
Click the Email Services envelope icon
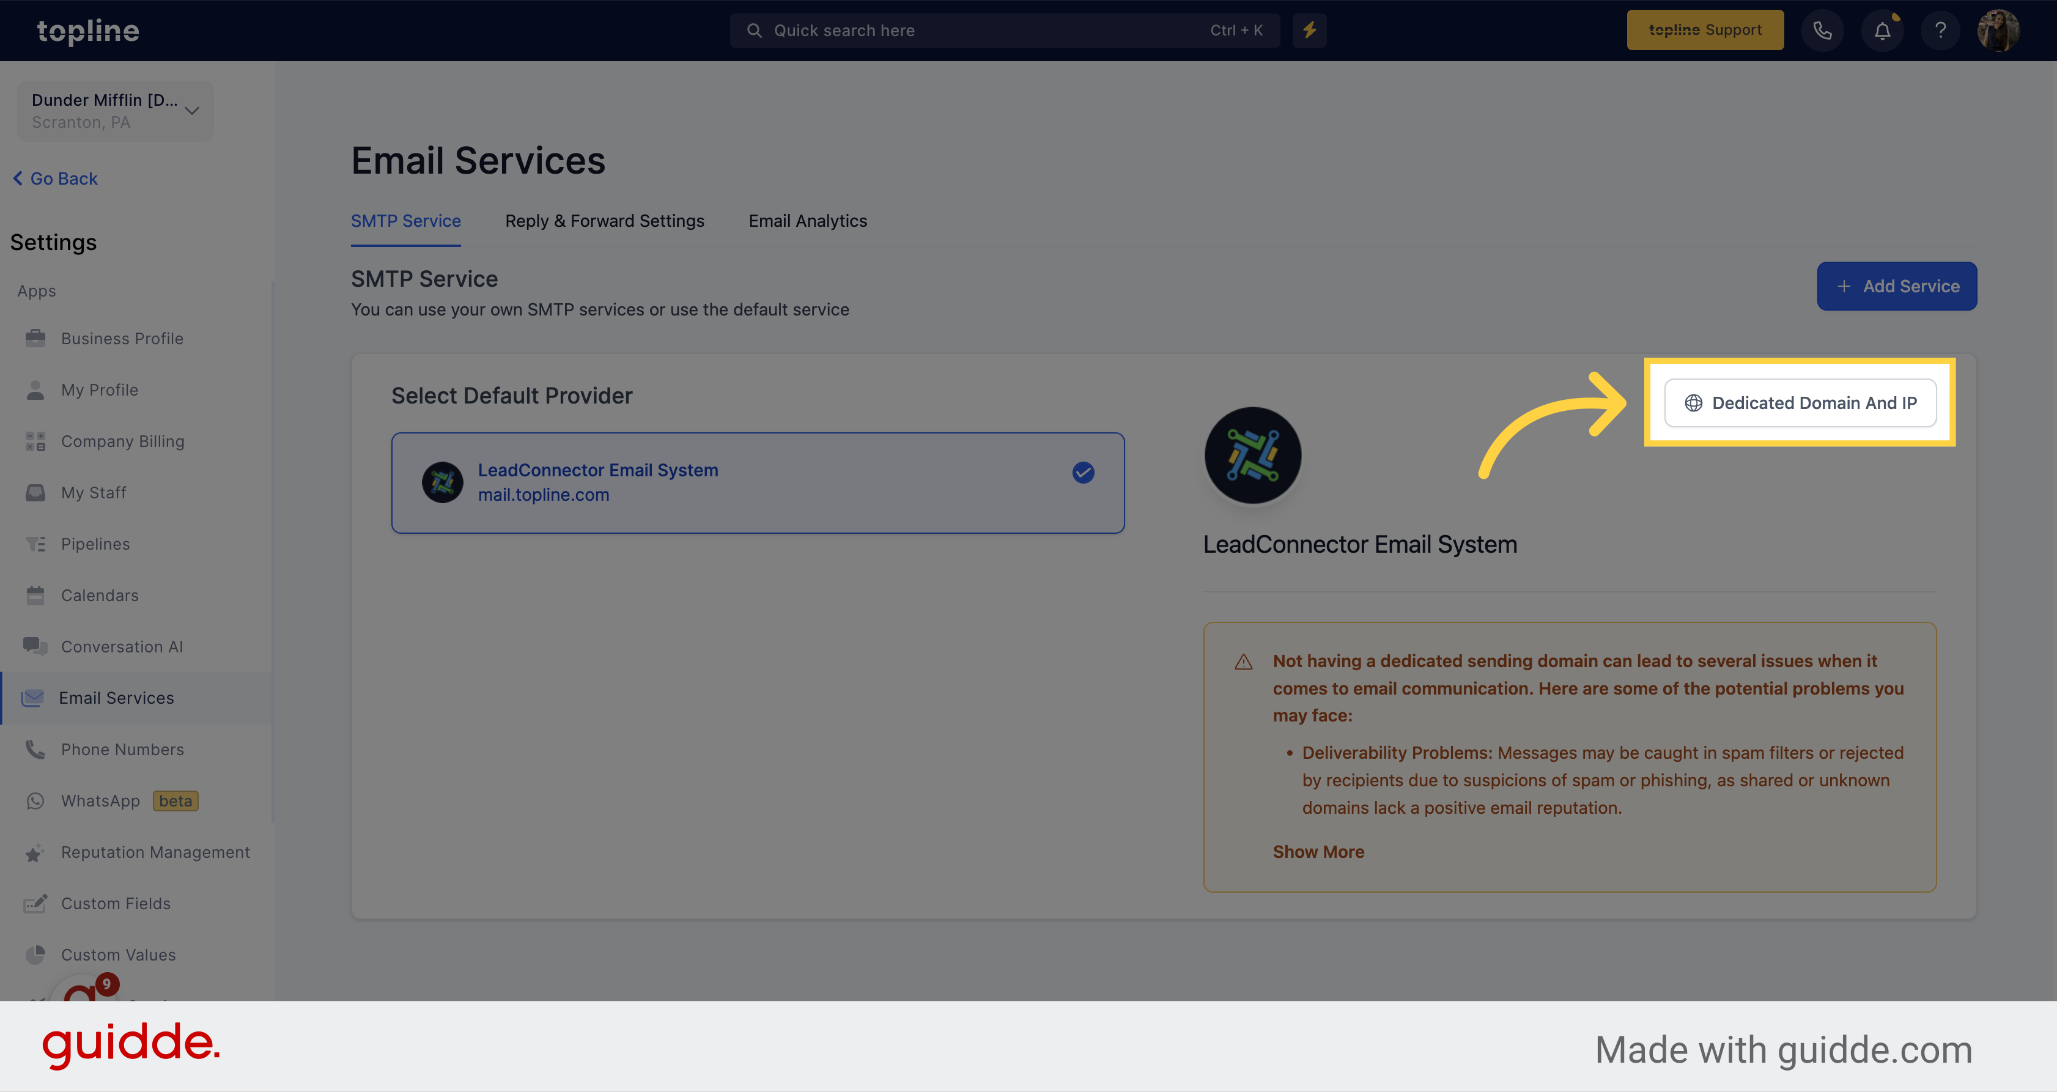[x=33, y=698]
